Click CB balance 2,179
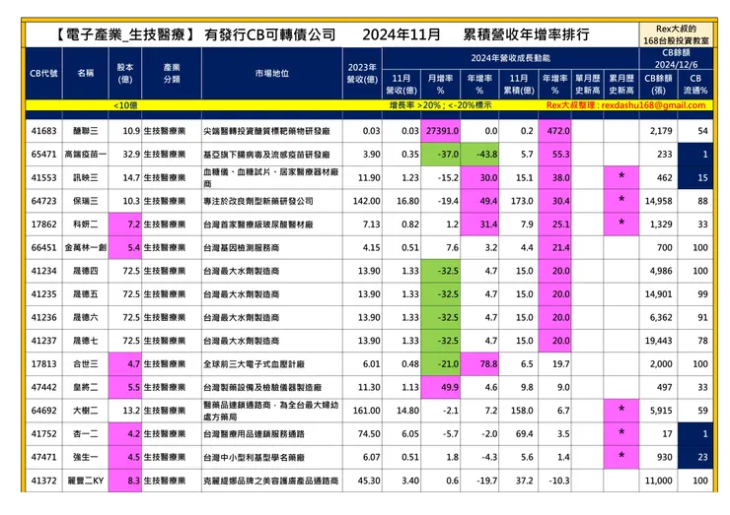This screenshot has height=515, width=730. pyautogui.click(x=661, y=131)
